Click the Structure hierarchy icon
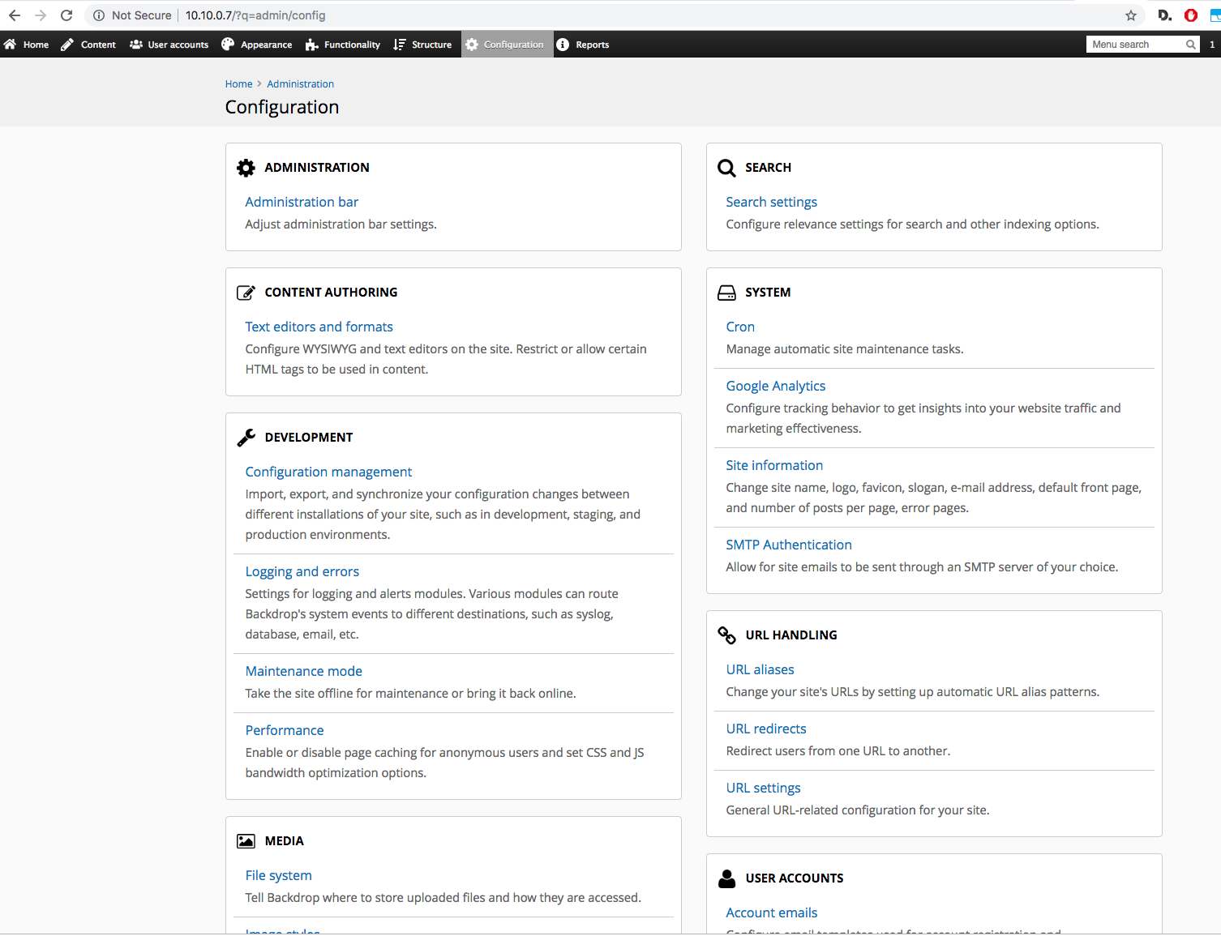 (x=400, y=45)
